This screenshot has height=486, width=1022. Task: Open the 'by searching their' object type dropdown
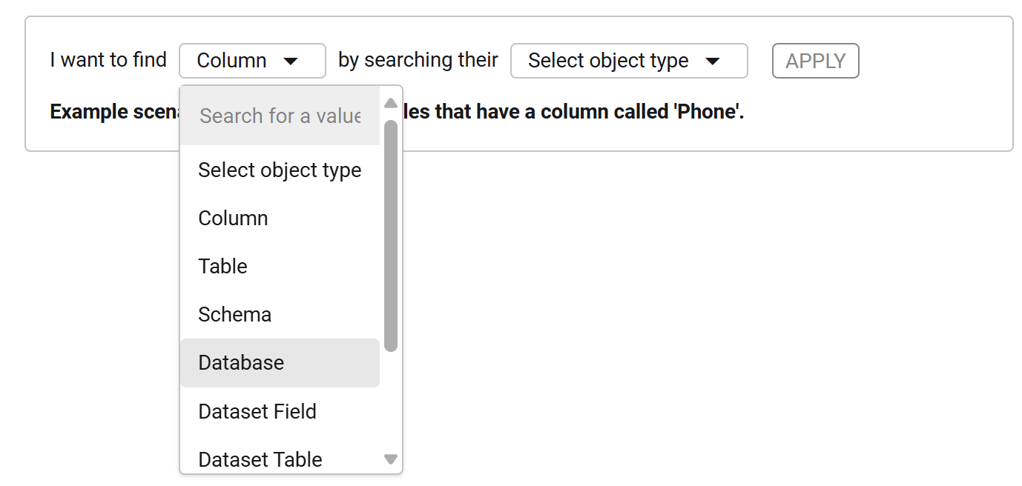pyautogui.click(x=628, y=61)
